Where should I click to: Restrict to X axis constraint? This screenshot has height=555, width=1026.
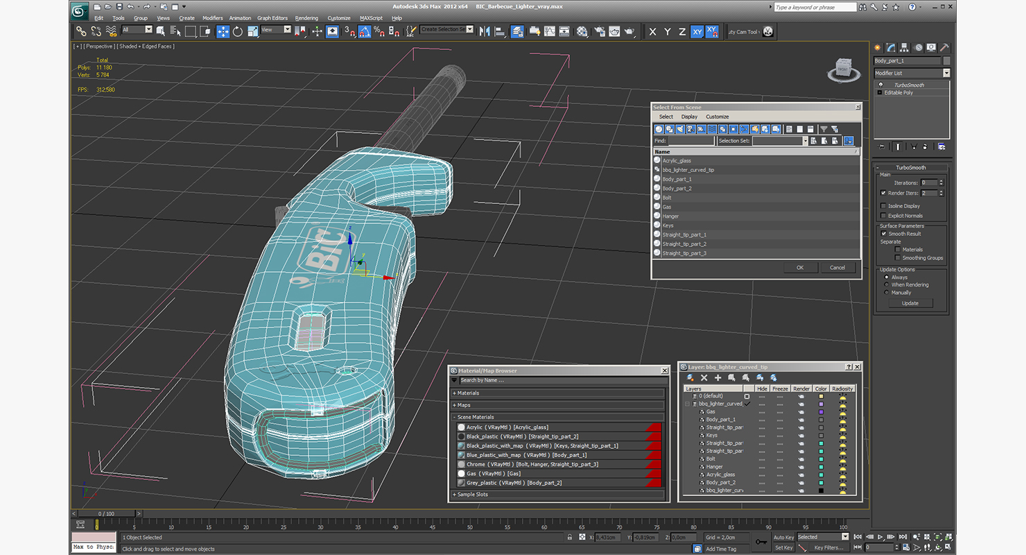pyautogui.click(x=652, y=31)
